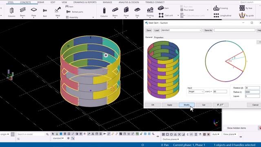Select the steel Beam tool
This screenshot has height=147, width=261.
pos(23,12)
